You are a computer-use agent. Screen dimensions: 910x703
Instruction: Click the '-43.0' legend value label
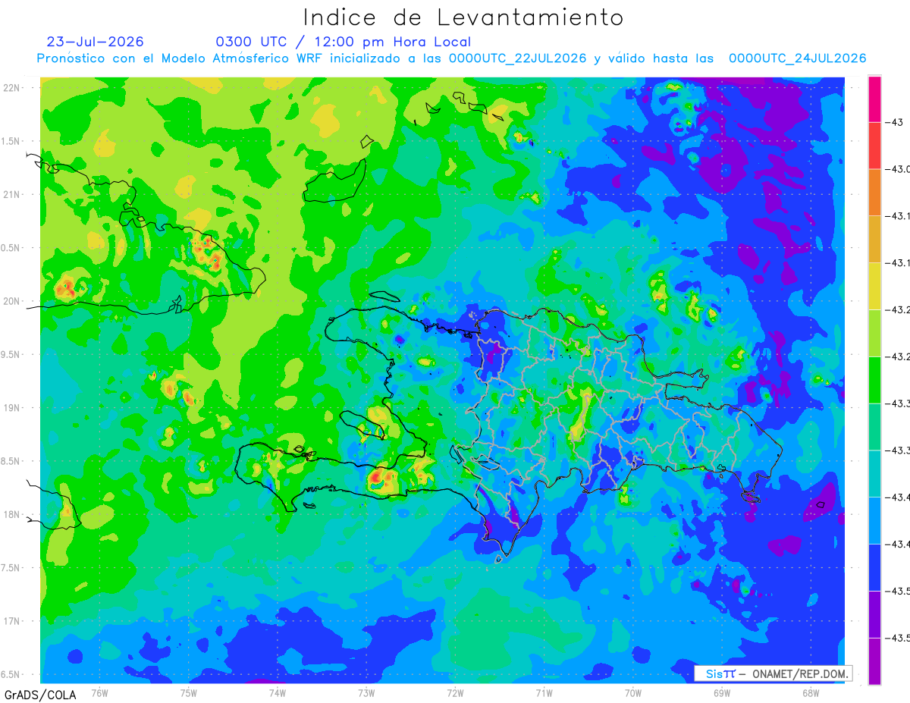[x=899, y=169]
